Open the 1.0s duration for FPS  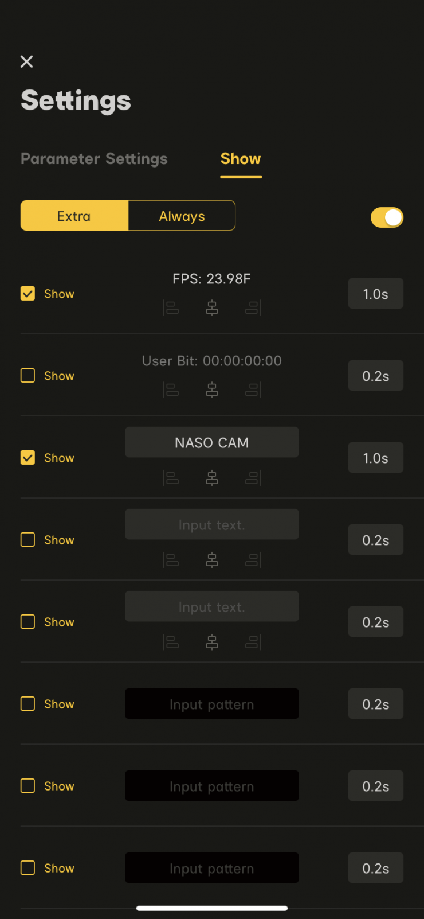(x=375, y=294)
